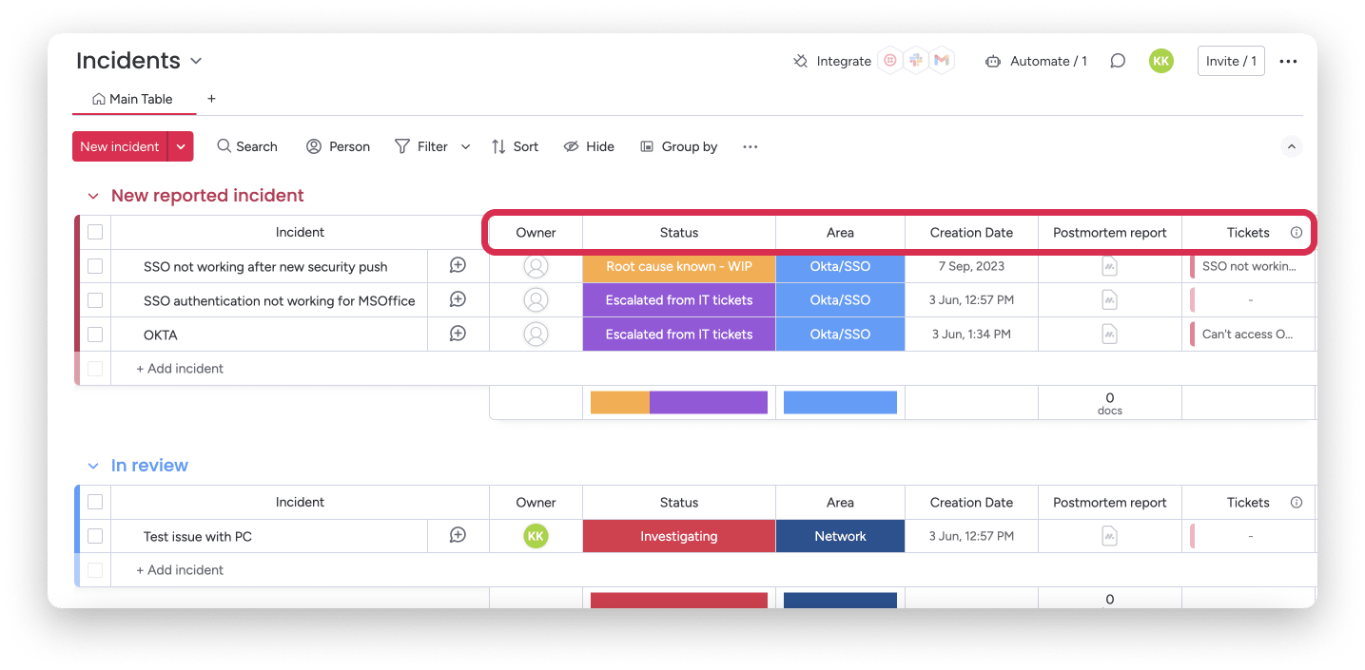Collapse In review group chevron

[x=93, y=466]
